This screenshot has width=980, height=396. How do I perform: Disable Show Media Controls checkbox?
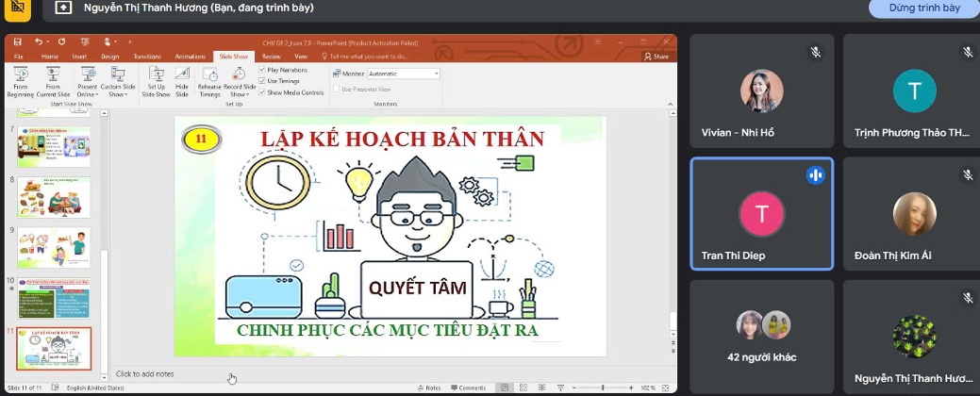point(262,92)
